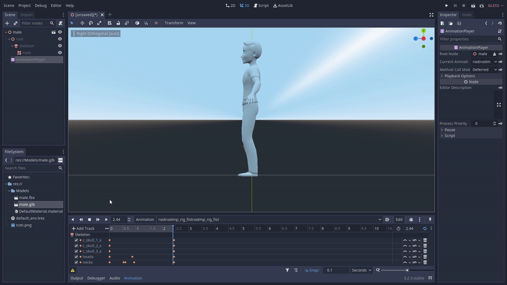Enable onion skinning in the animation panel

tap(411, 219)
